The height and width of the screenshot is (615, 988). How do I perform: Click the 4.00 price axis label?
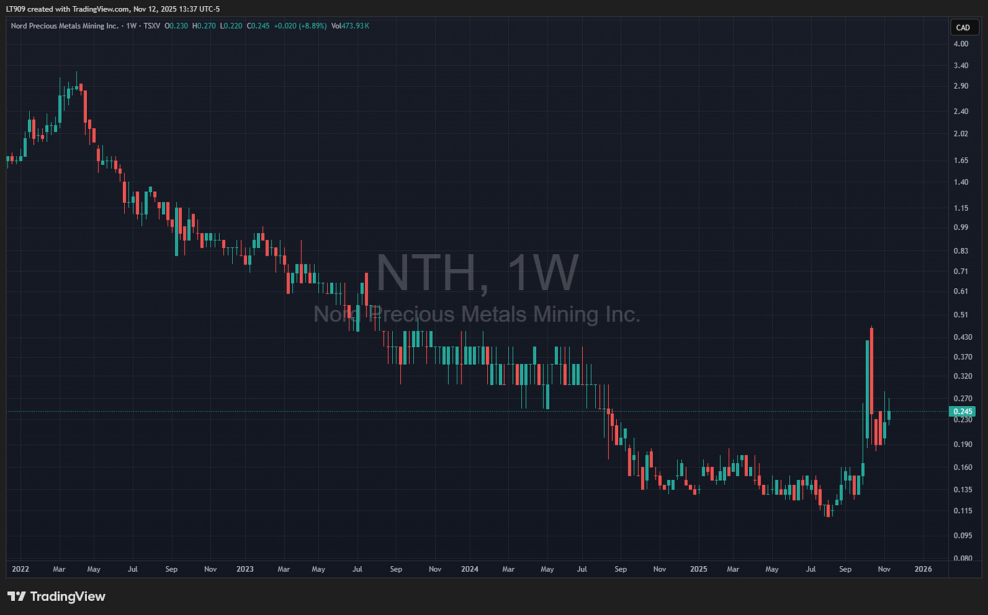pyautogui.click(x=961, y=44)
